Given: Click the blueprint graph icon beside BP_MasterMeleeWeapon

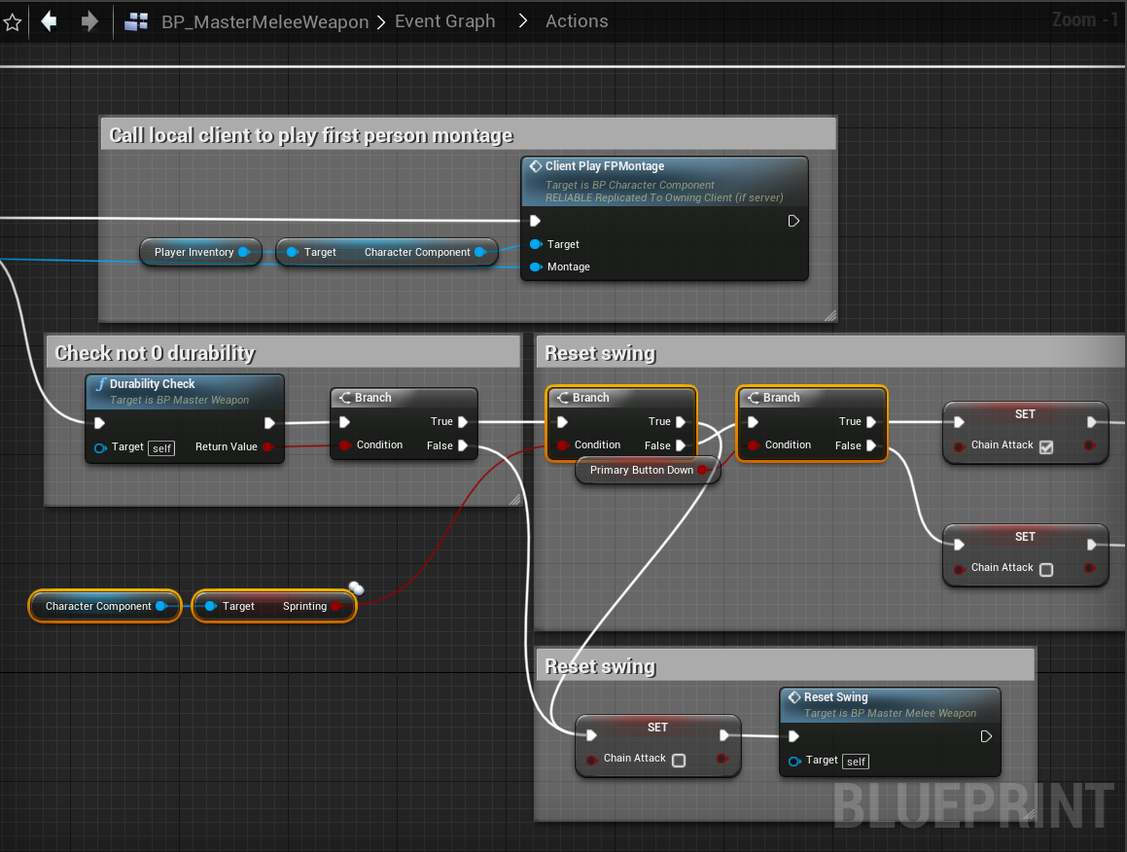Looking at the screenshot, I should (136, 21).
